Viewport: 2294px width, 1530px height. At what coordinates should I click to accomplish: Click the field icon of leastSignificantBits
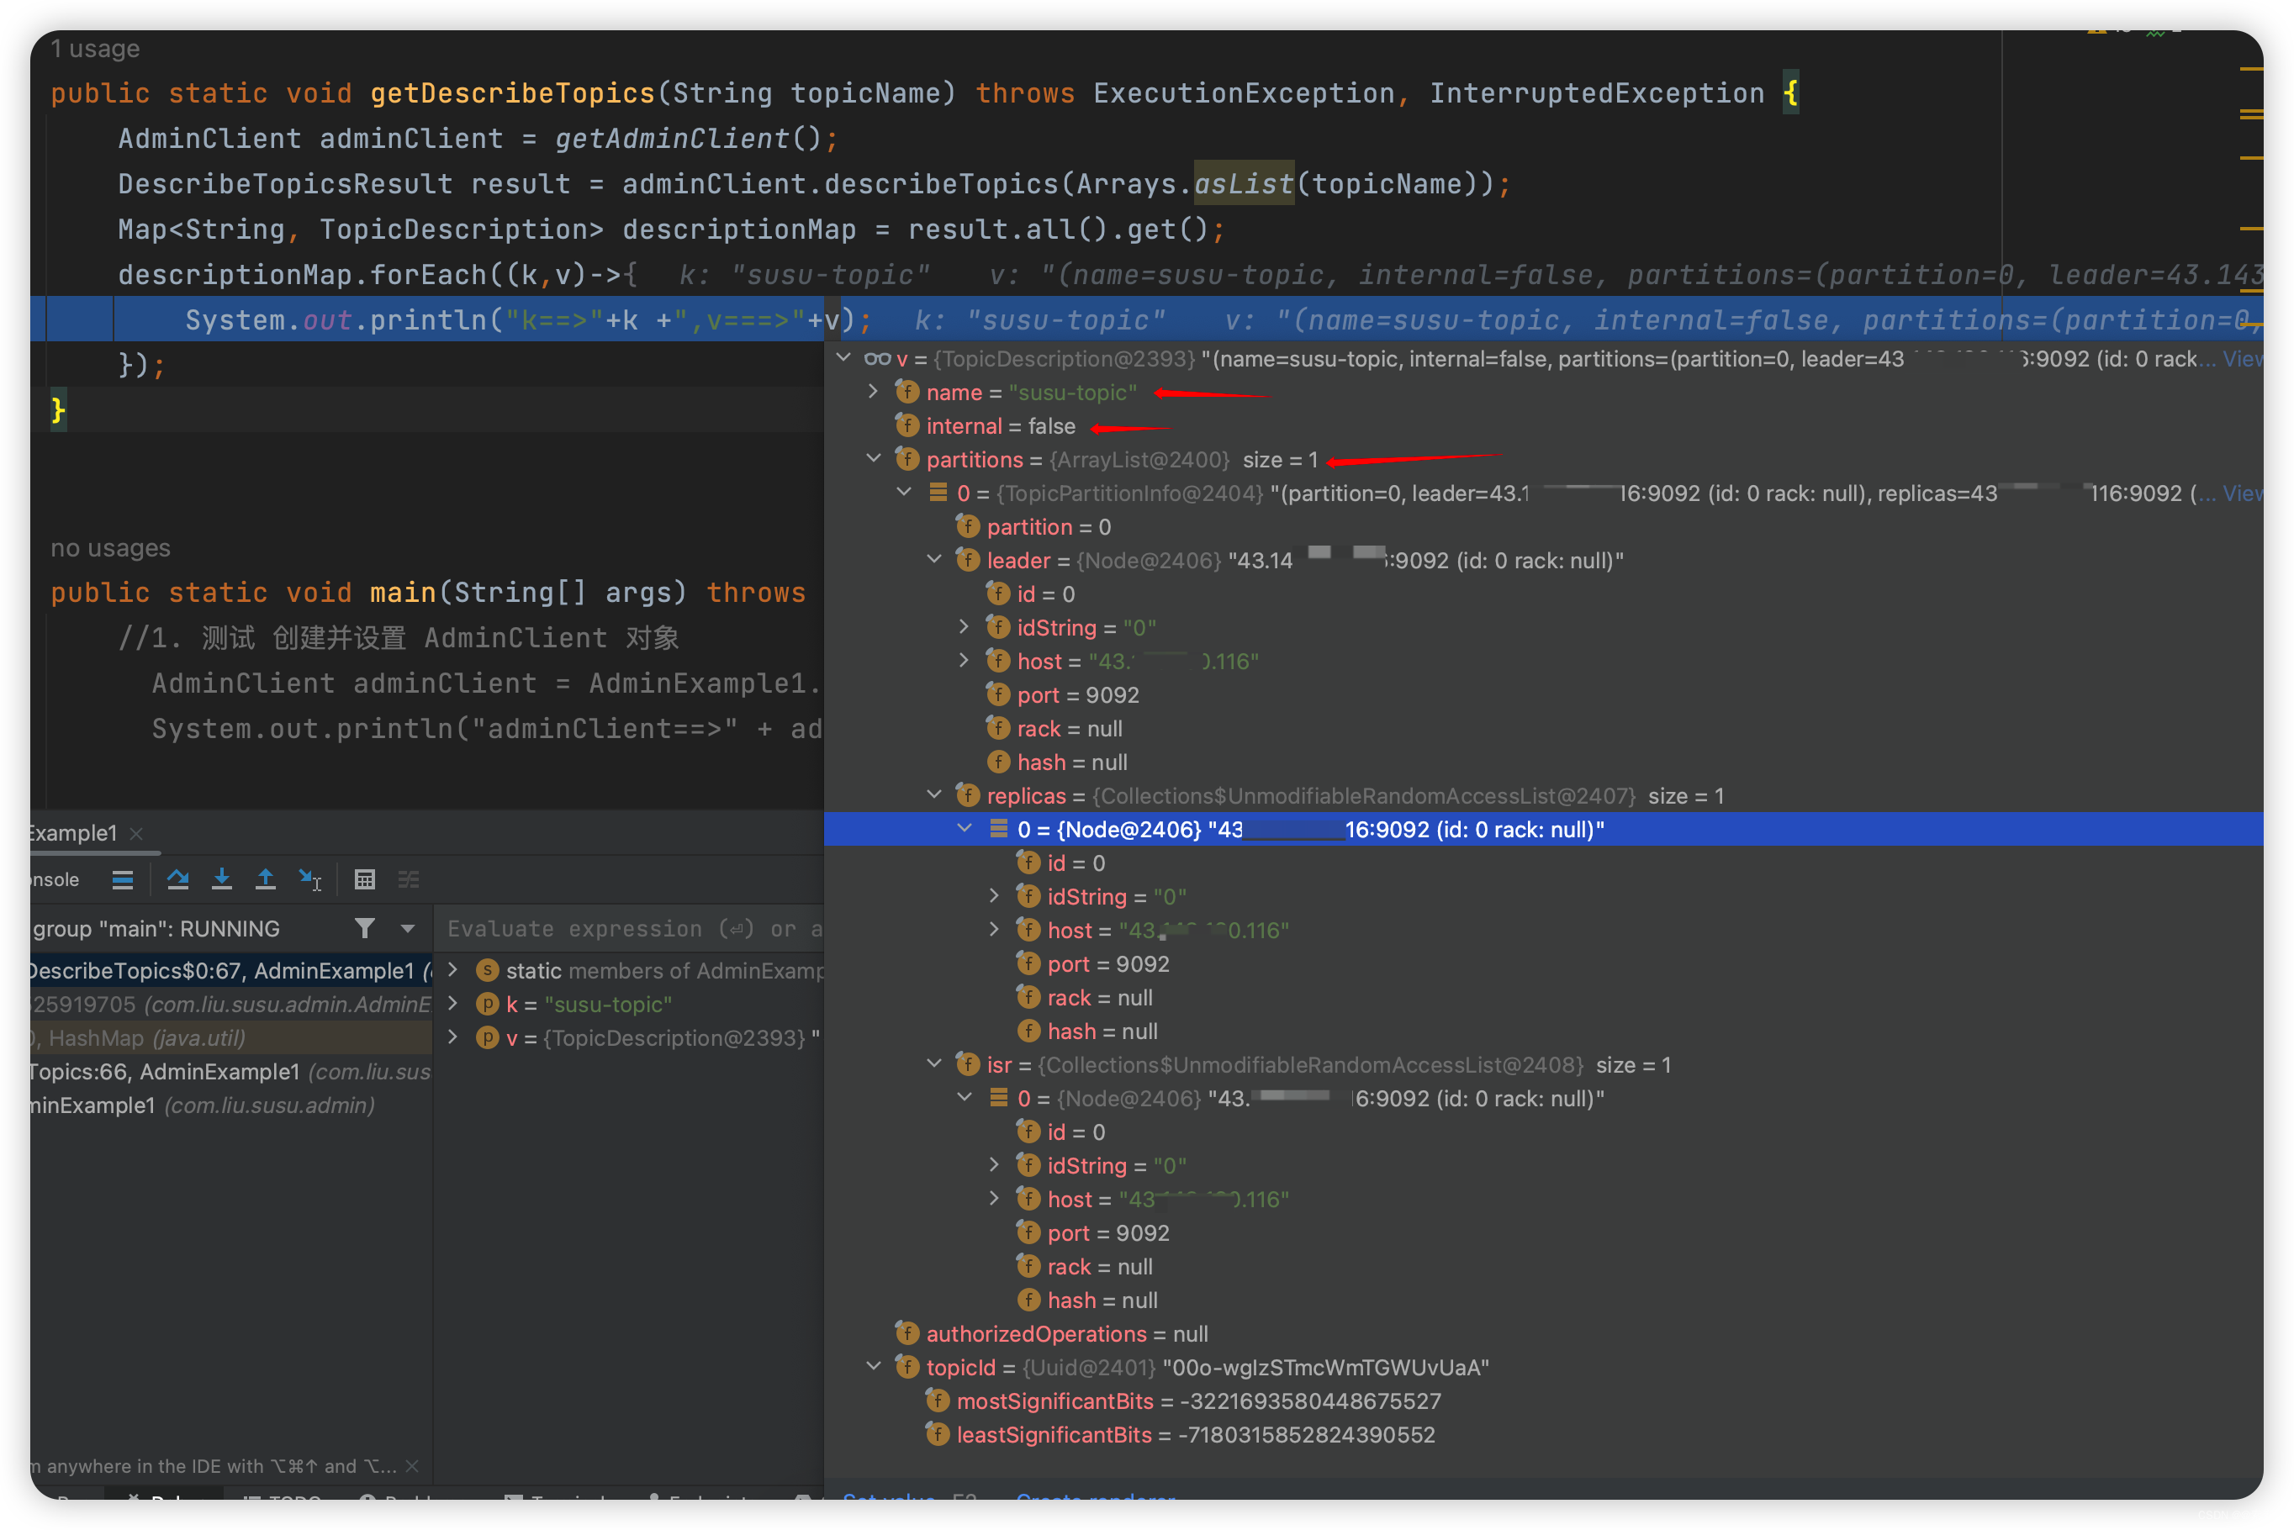click(x=938, y=1434)
